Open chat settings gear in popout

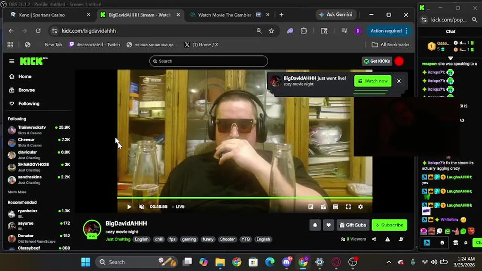tap(466, 243)
